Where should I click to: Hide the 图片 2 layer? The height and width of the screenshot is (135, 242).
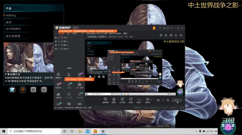pos(56,45)
